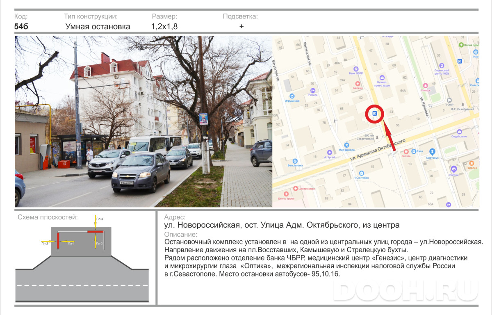Image resolution: width=492 pixels, height=315 pixels.
Task: Click the Рахиль hotel icon
Action: click(313, 90)
